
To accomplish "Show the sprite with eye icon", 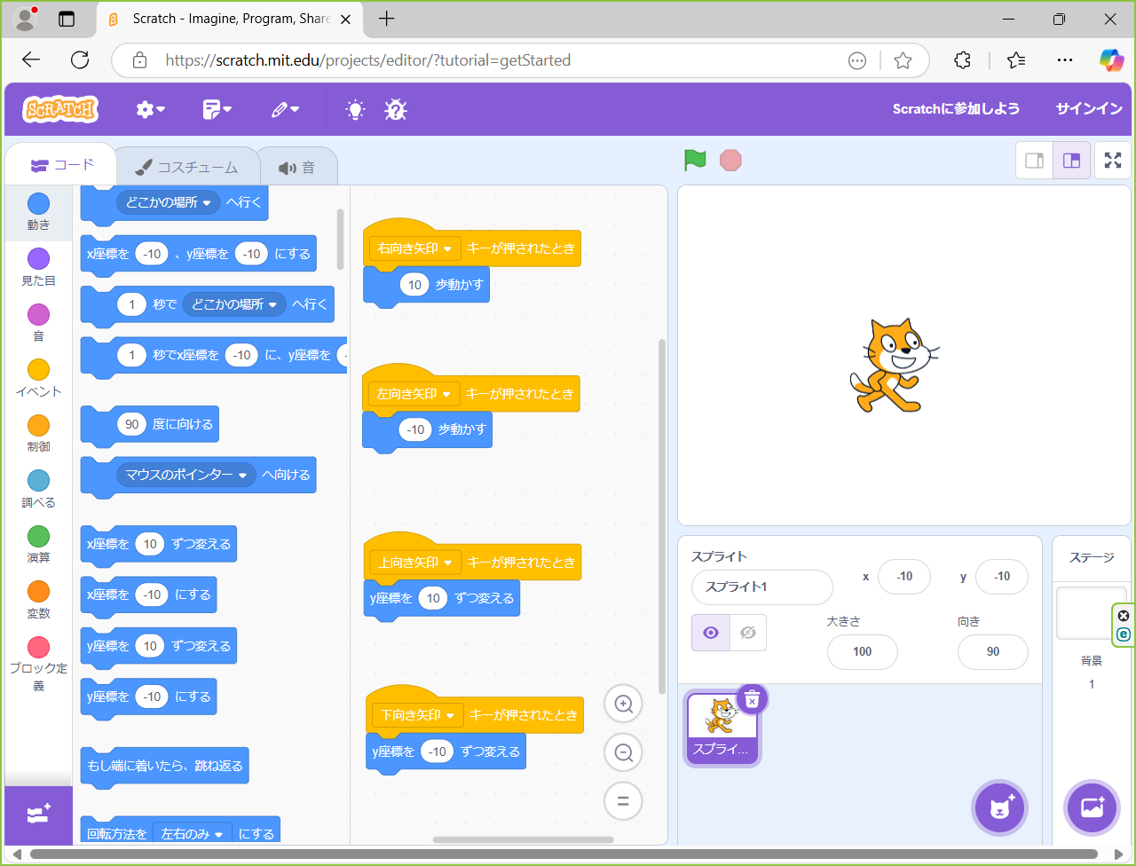I will click(711, 633).
